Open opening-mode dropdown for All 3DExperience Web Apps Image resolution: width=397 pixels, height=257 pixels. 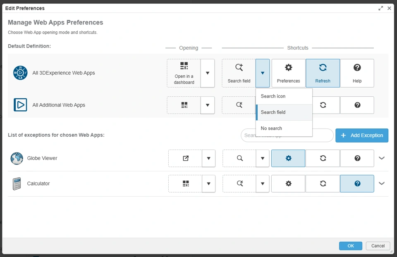(x=208, y=73)
